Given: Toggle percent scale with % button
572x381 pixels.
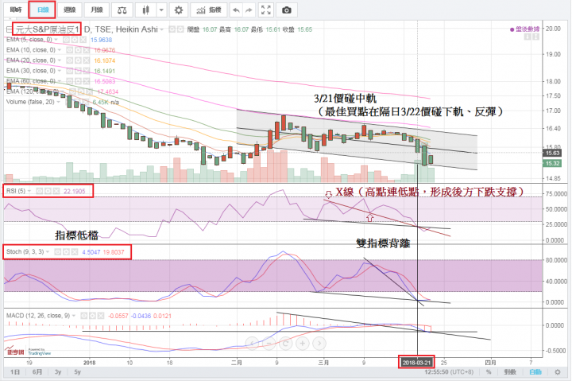Looking at the screenshot, I should [x=489, y=372].
